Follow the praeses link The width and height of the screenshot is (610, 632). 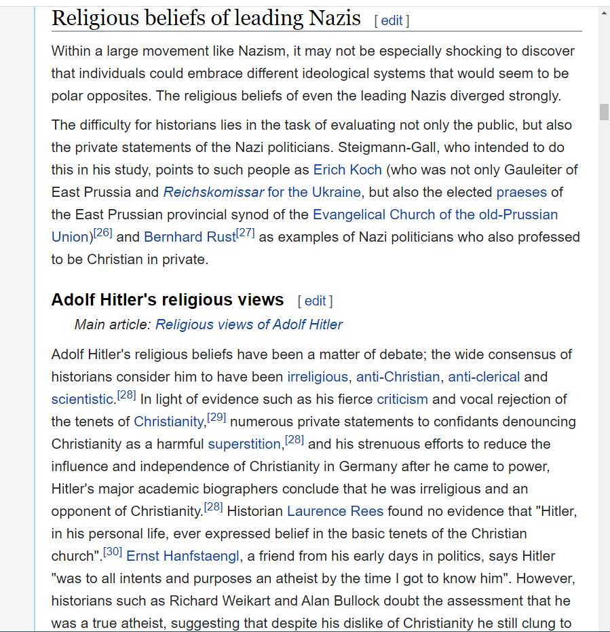[521, 192]
